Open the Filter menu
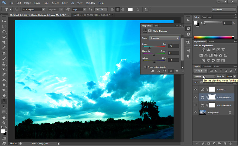Viewport: 238px width, 146px height. pos(65,3)
